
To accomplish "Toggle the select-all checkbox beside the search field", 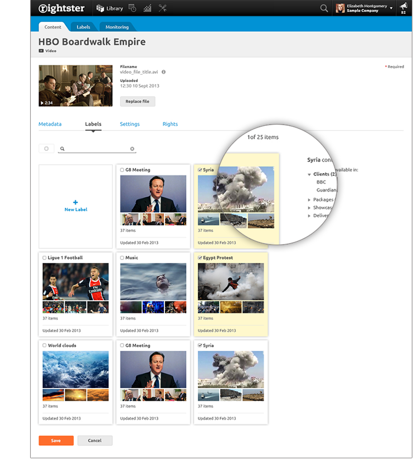I will (x=46, y=149).
